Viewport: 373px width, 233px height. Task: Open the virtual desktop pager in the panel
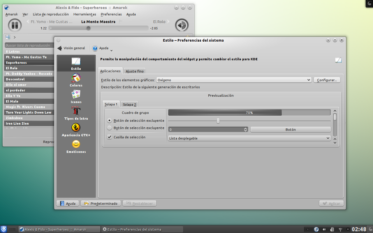(12, 230)
